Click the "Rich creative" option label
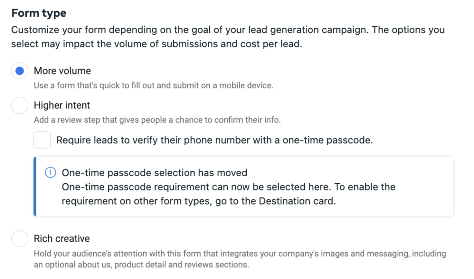The width and height of the screenshot is (474, 279). tap(62, 239)
